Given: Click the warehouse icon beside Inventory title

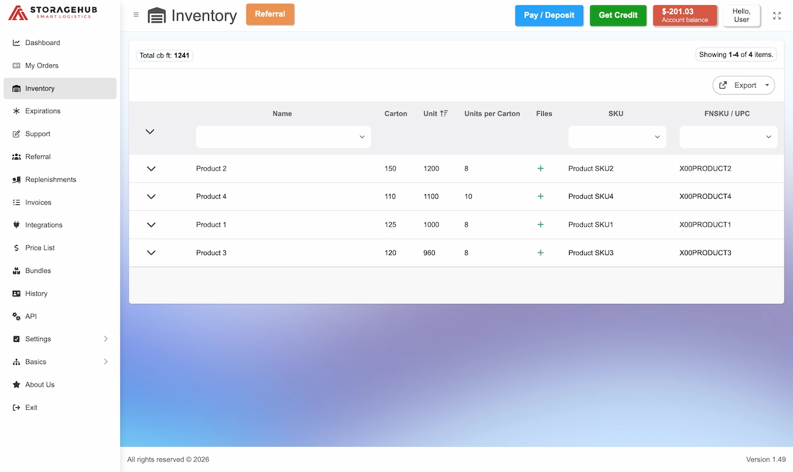Looking at the screenshot, I should [157, 16].
